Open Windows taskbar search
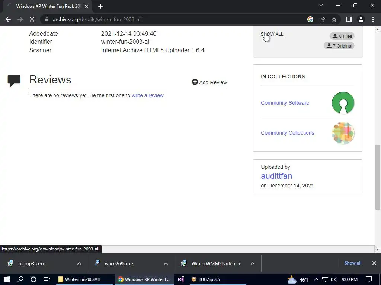This screenshot has width=381, height=285. (x=20, y=279)
